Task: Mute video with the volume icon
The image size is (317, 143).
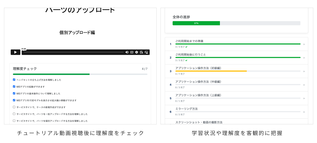Action: click(x=127, y=52)
